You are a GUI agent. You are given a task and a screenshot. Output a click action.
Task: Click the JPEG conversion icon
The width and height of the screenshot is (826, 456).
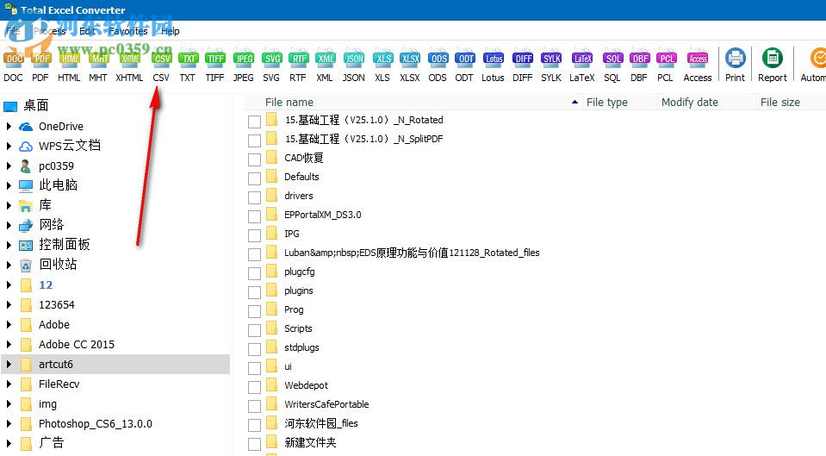point(244,59)
